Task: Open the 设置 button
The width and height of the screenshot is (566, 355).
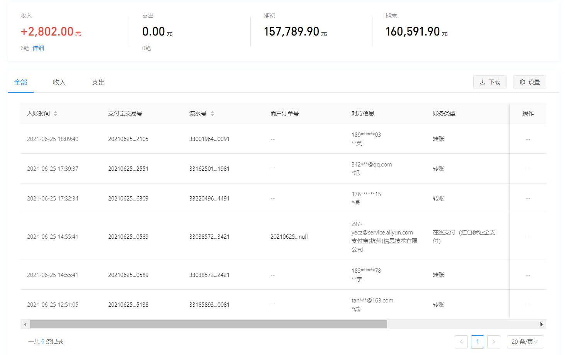Action: (530, 82)
